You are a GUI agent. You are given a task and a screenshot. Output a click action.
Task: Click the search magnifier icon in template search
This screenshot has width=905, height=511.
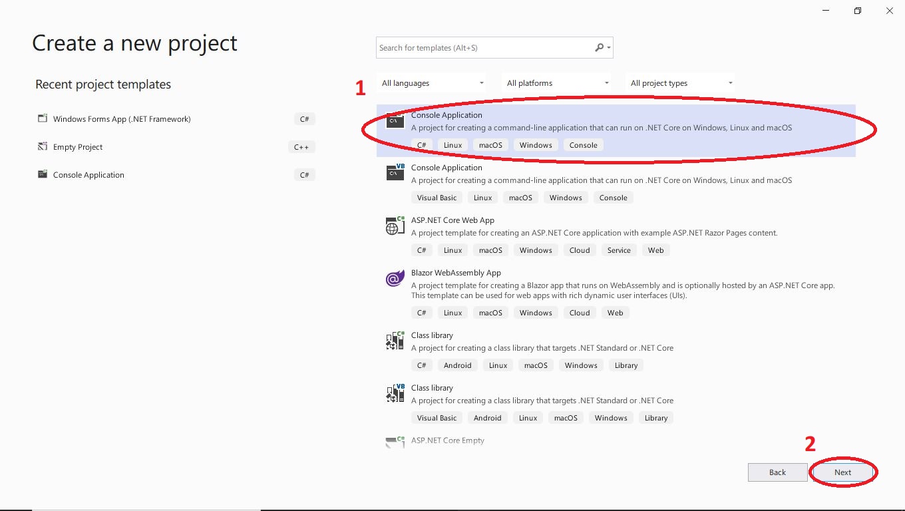(600, 48)
